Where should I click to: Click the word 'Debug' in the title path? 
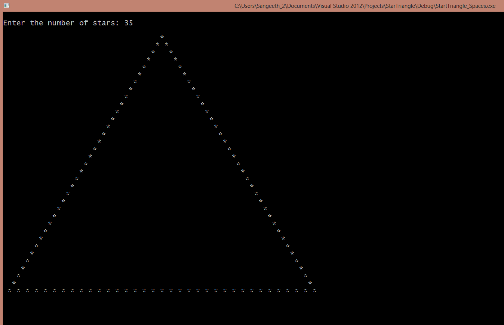point(425,6)
